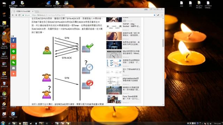Click the network diagram article thumbnail
This screenshot has width=223, height=125.
pyautogui.click(x=114, y=63)
